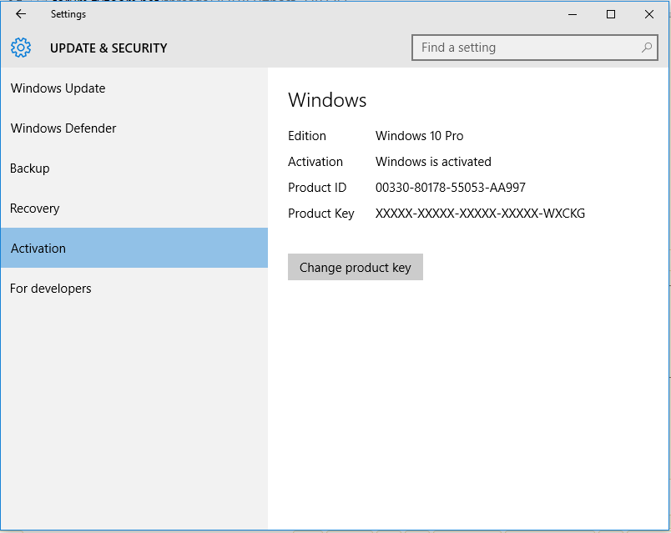Focus the Find a setting search box
671x533 pixels.
534,48
